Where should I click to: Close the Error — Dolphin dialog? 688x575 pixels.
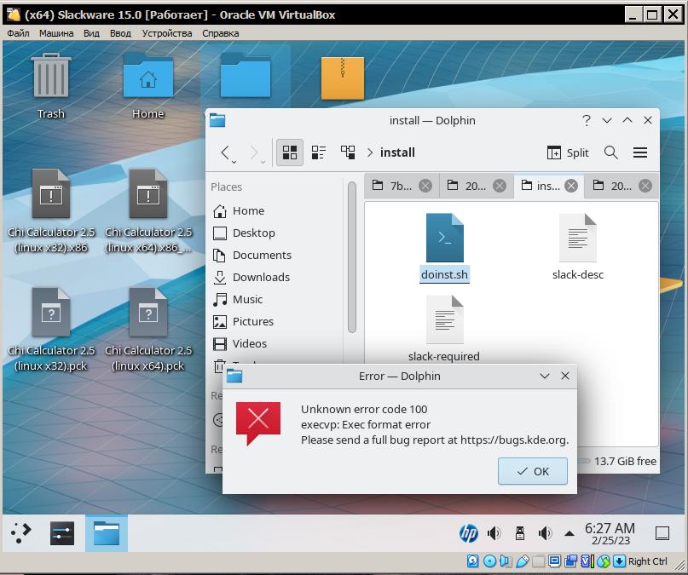(x=565, y=376)
